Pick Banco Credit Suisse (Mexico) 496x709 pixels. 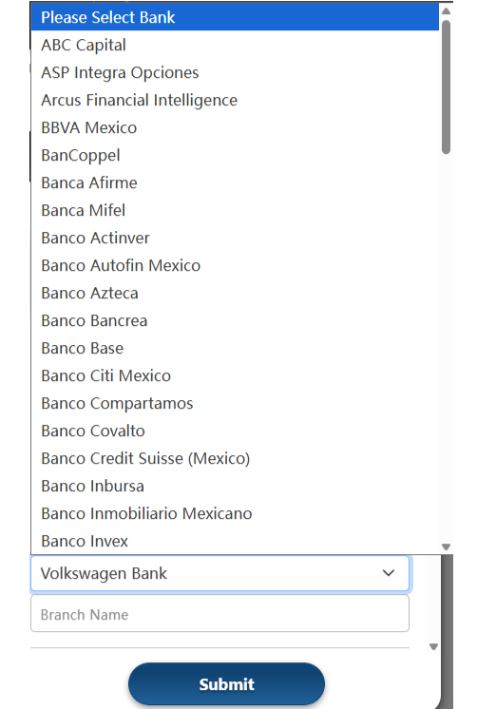[235, 458]
